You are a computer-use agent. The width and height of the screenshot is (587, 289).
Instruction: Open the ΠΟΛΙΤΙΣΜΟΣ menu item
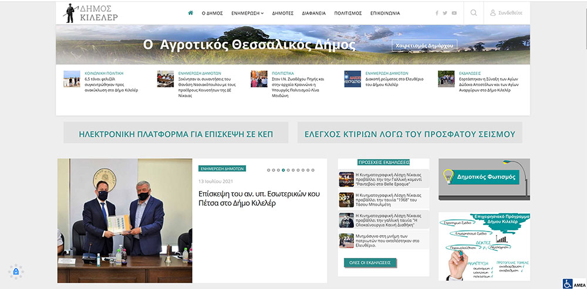click(348, 13)
